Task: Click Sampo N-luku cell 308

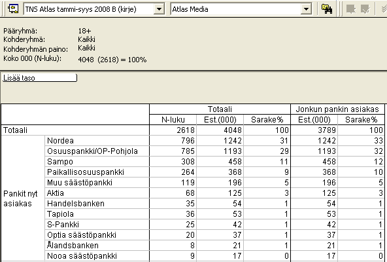Action: (173, 162)
